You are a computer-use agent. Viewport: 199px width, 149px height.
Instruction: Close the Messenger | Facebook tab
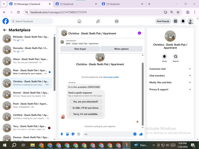(x=50, y=4)
